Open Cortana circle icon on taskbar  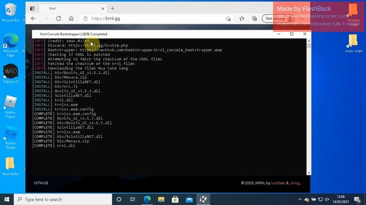point(119,199)
